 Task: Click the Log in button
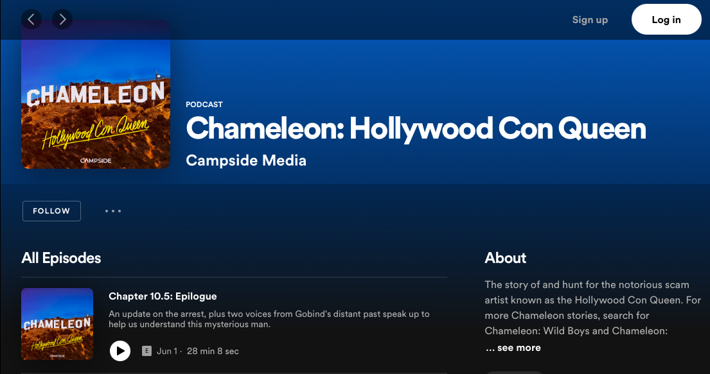666,19
